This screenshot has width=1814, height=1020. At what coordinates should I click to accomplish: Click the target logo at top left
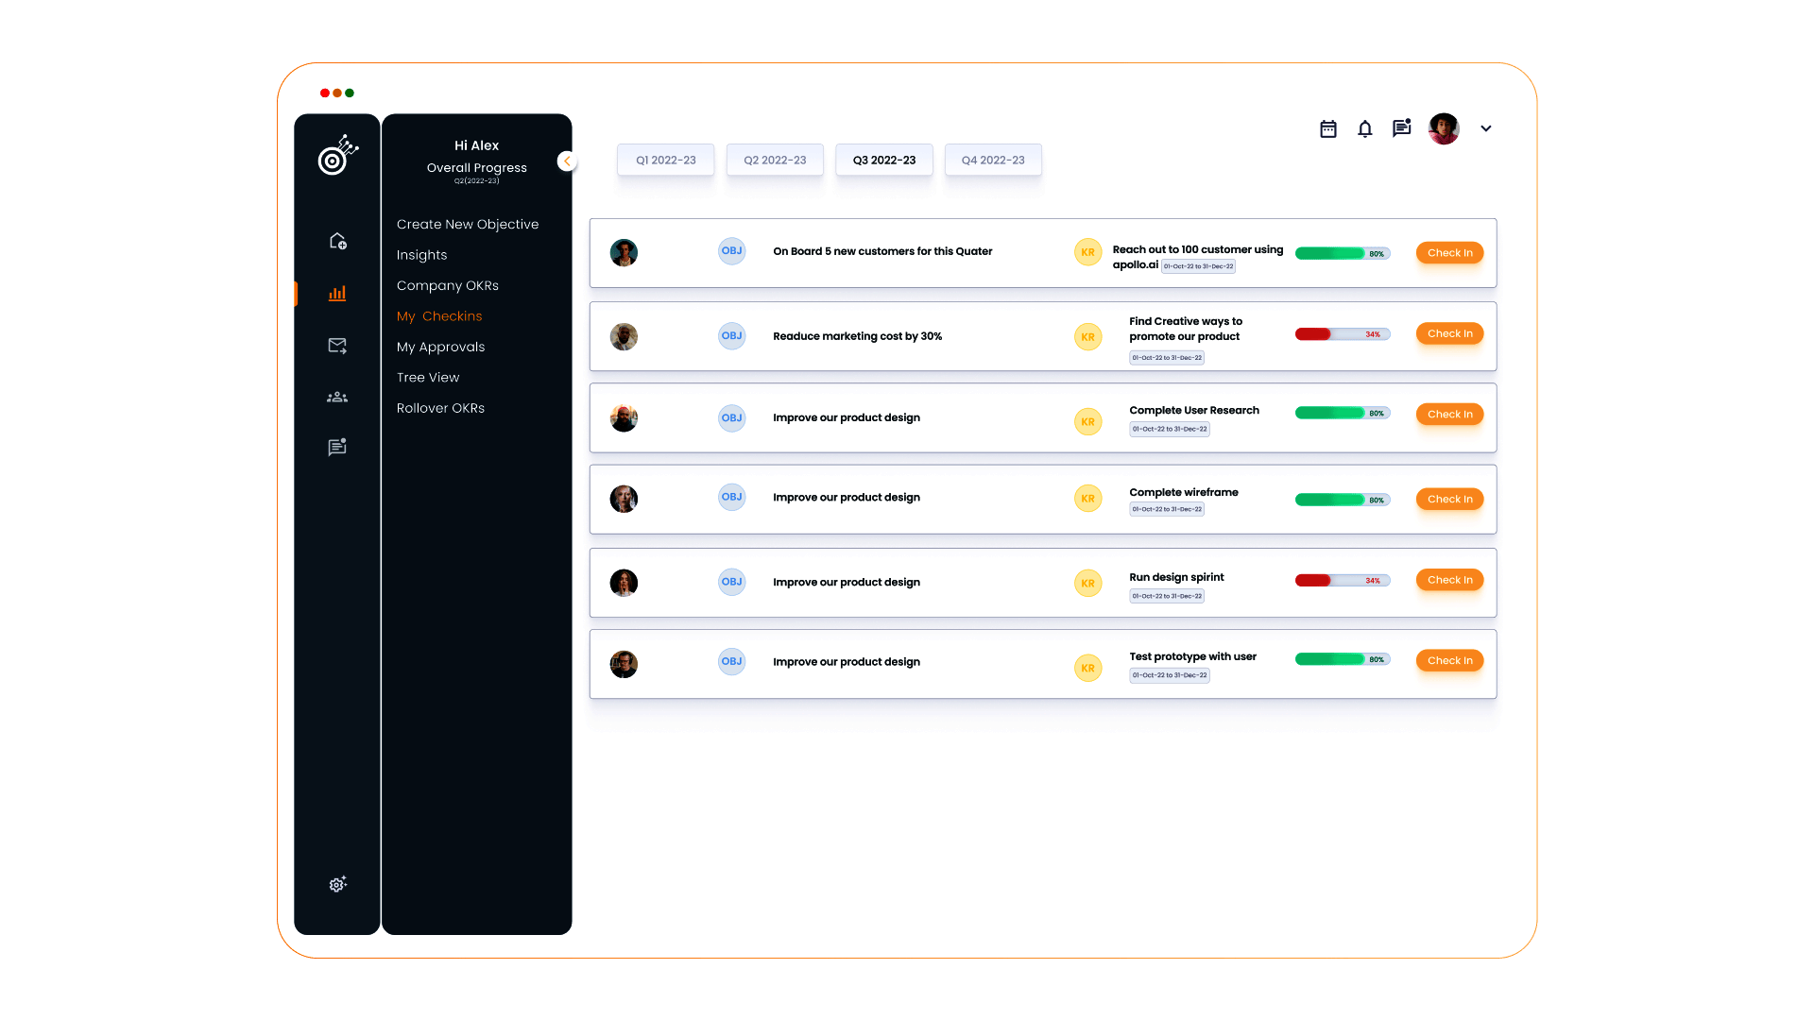point(337,156)
